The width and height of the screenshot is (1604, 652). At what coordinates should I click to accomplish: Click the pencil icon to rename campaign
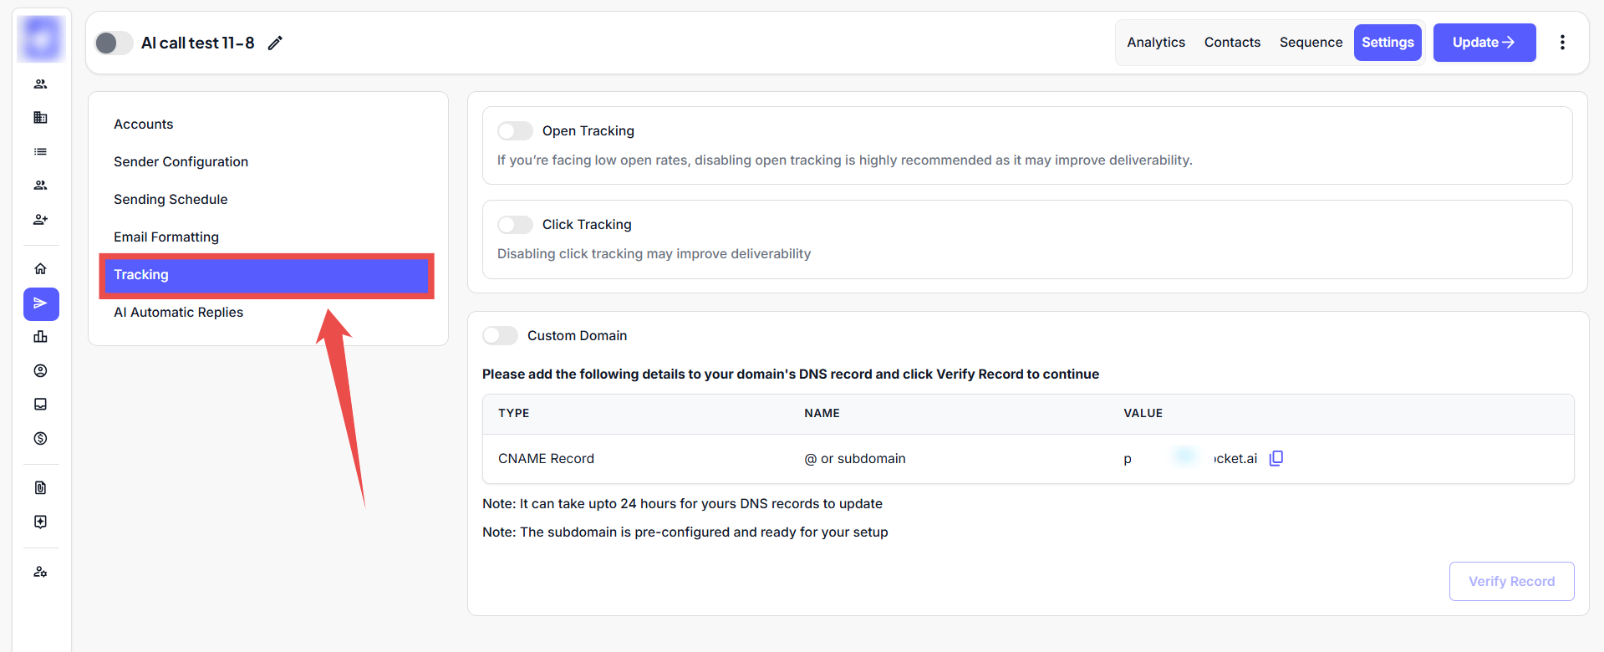click(275, 43)
